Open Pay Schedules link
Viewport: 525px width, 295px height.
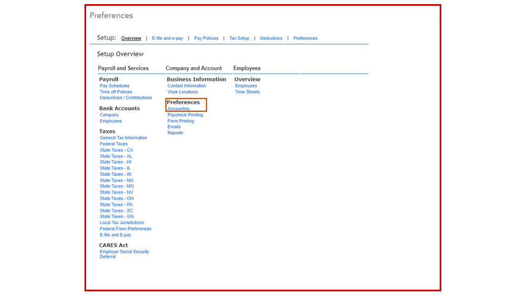(115, 86)
